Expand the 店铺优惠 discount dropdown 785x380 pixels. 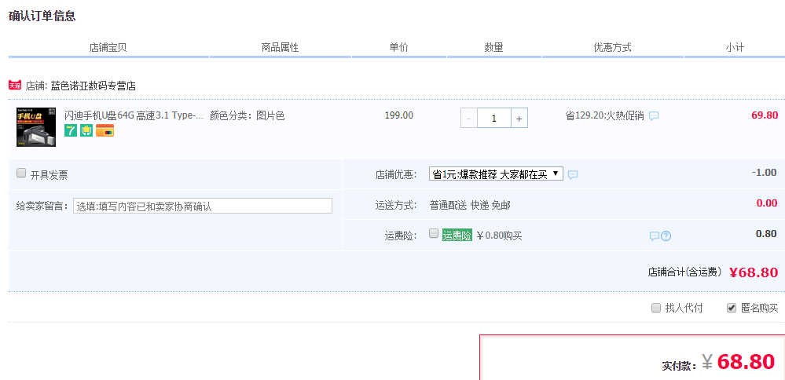coord(496,174)
